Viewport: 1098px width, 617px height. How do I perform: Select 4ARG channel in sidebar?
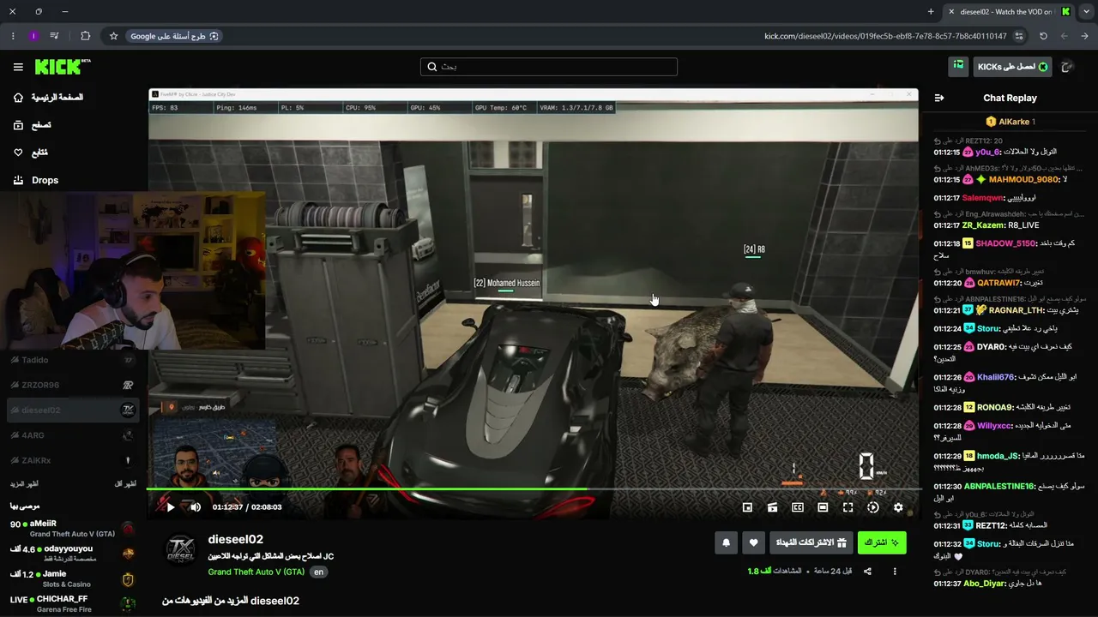coord(73,435)
